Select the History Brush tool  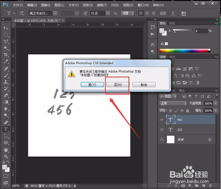(x=6, y=89)
